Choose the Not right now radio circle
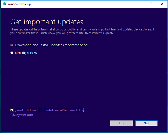 click(x=12, y=53)
